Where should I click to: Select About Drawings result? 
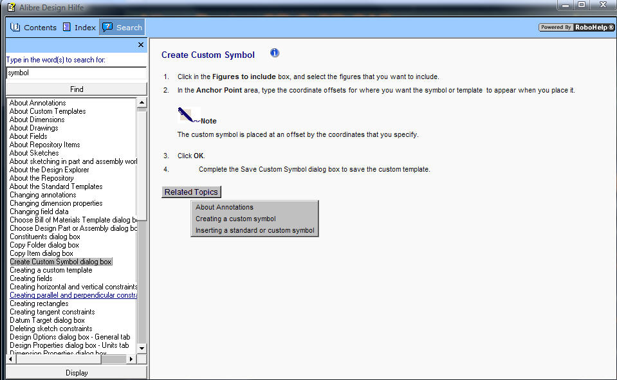34,128
